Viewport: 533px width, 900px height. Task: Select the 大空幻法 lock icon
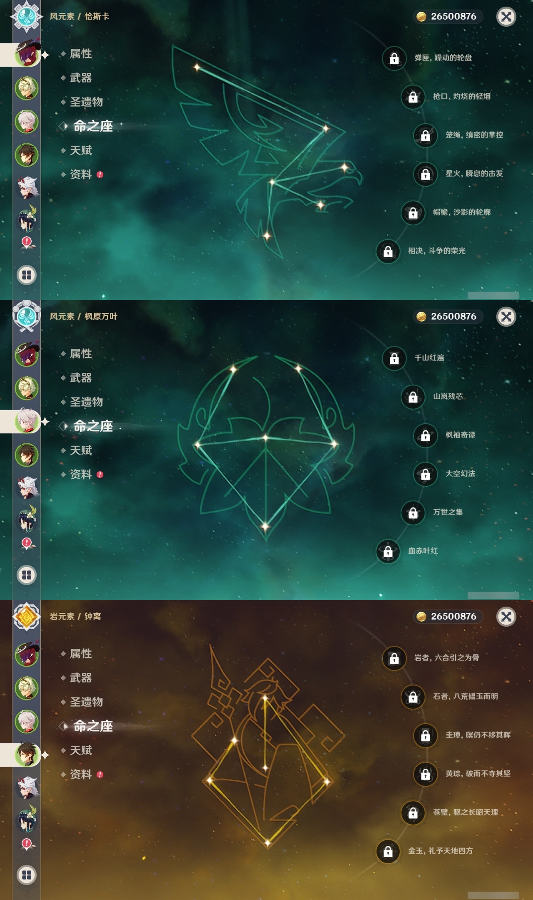(425, 474)
